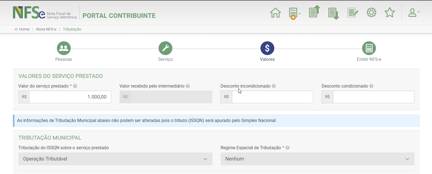Switch to the Pessoas step
The image size is (432, 174).
coord(64,48)
